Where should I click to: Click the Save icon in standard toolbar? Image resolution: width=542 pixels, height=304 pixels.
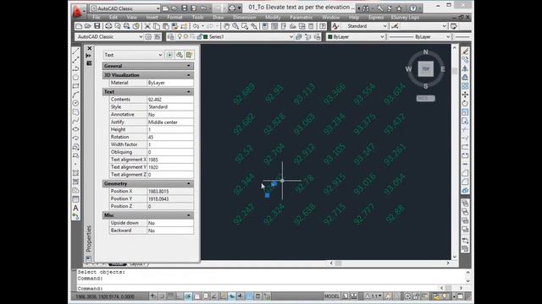[97, 26]
